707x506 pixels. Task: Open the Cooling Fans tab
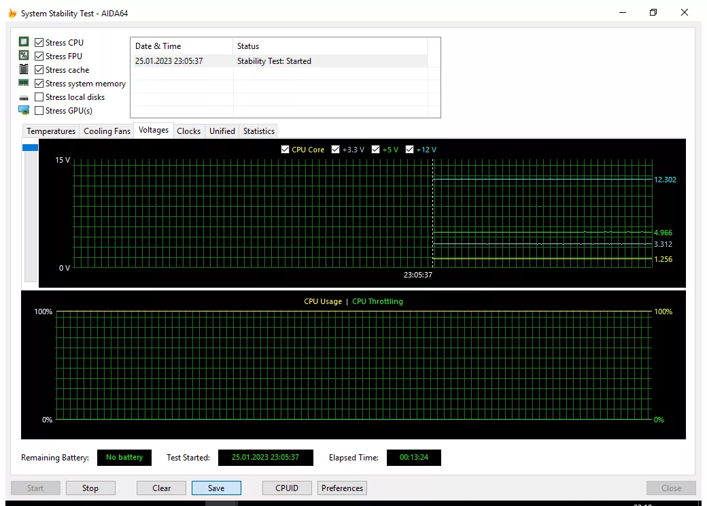click(x=107, y=131)
